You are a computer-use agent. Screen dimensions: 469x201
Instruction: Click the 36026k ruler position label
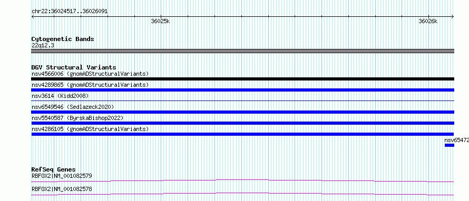[428, 21]
